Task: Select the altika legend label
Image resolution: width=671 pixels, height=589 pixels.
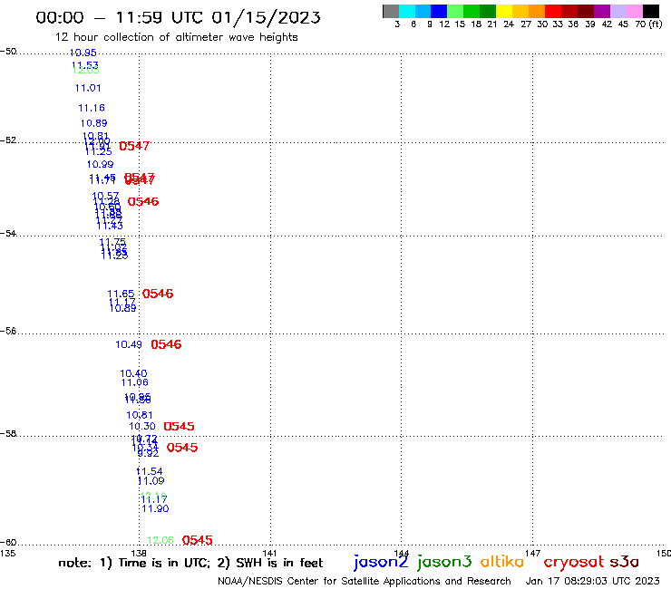Action: 502,561
